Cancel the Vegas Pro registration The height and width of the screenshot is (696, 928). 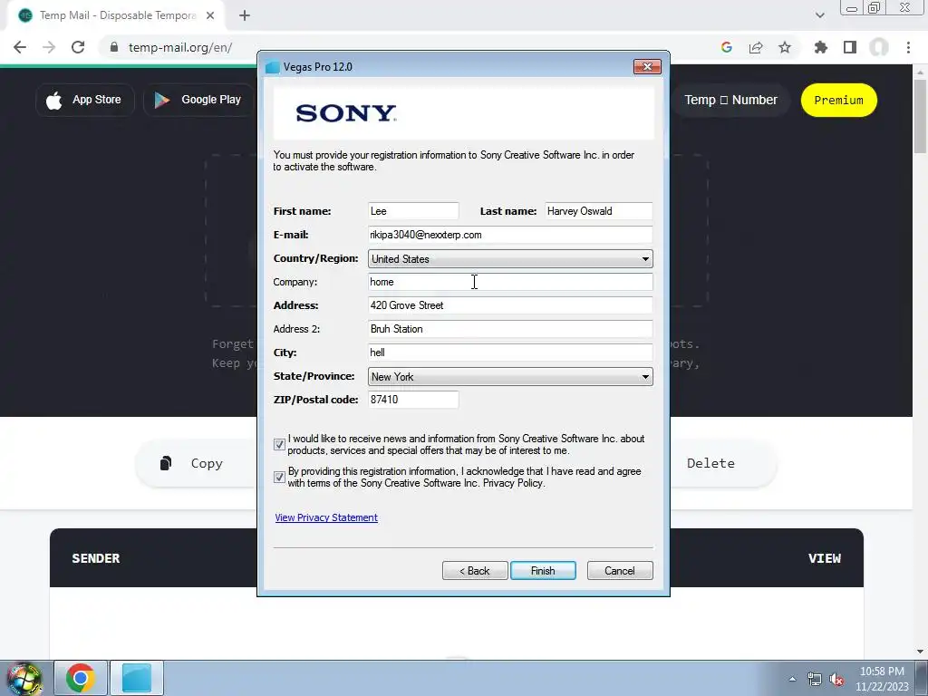coord(620,571)
